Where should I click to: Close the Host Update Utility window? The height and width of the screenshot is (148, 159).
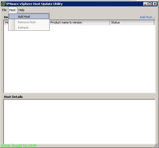click(155, 4)
